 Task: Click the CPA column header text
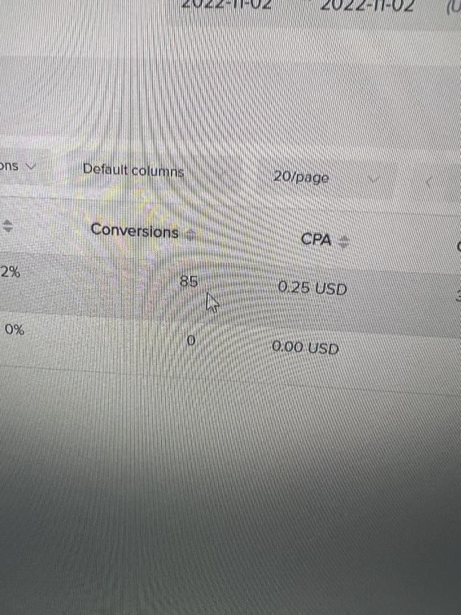[316, 239]
